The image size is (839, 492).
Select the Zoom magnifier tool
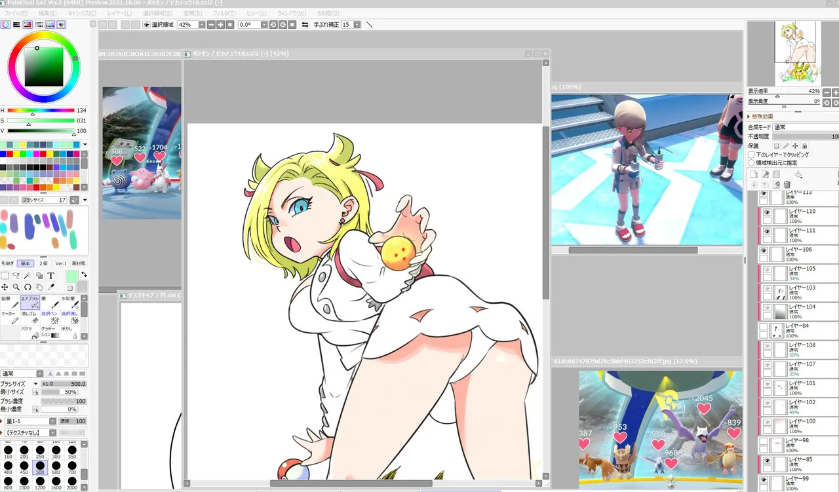pos(16,287)
